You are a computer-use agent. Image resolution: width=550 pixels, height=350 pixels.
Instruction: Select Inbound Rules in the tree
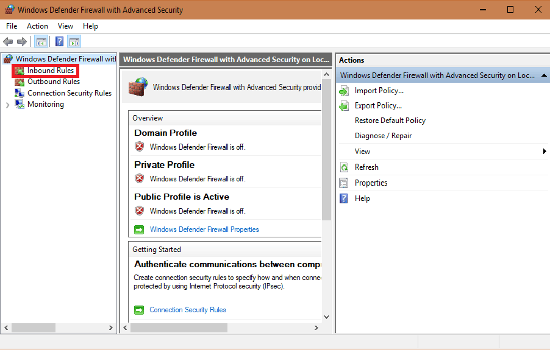point(51,71)
